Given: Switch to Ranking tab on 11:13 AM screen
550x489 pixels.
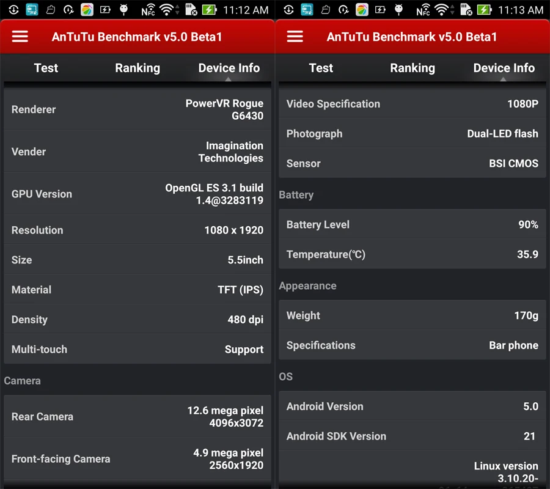Looking at the screenshot, I should (x=413, y=68).
